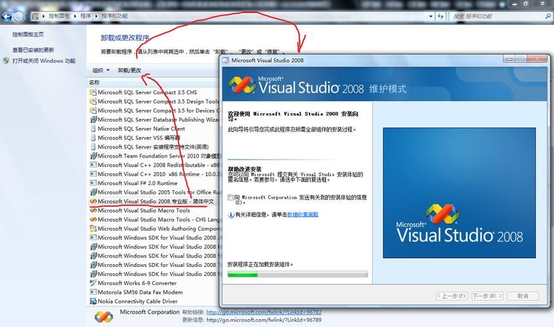Click icon of Visual C++ 2010 x86 Runtime
This screenshot has height=327, width=554.
click(94, 174)
